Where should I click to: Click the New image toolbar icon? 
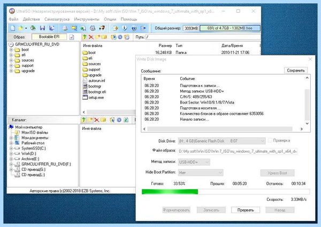click(13, 28)
